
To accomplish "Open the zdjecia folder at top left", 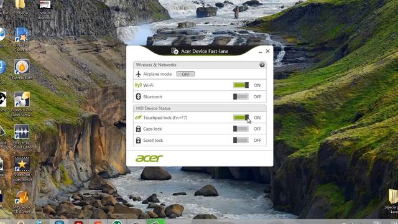I will pyautogui.click(x=21, y=7).
